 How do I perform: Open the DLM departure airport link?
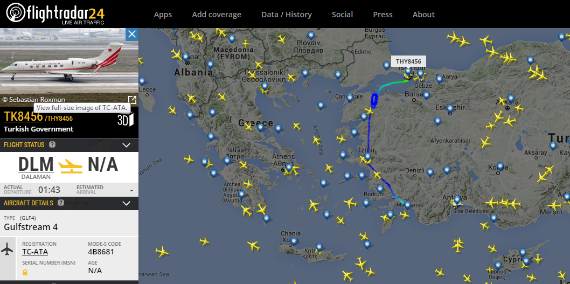[x=36, y=164]
